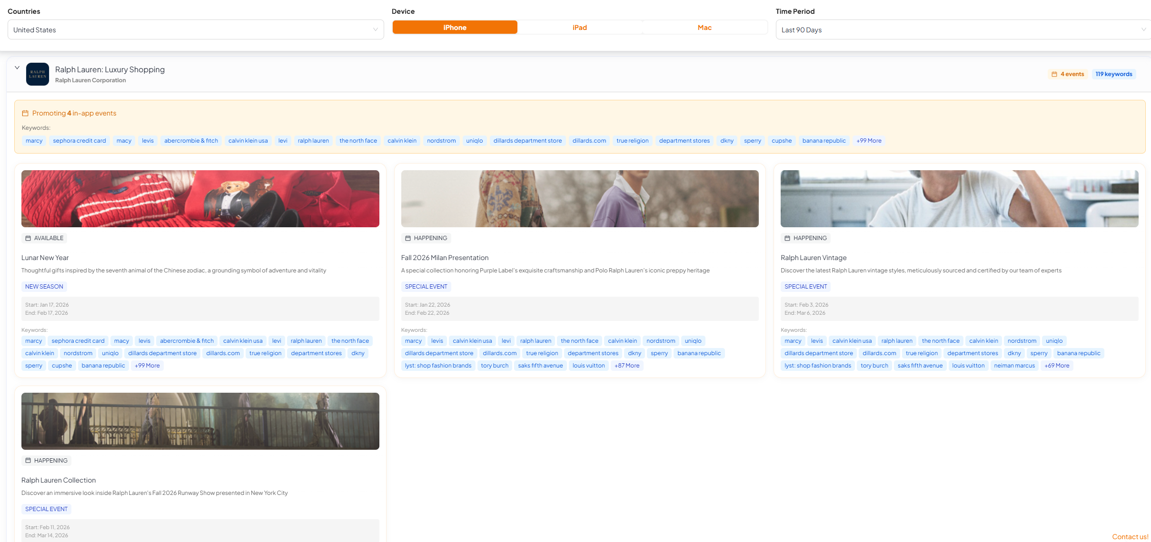Screen dimensions: 1151x542
Task: Click the Lunar New Year banner image
Action: (200, 199)
